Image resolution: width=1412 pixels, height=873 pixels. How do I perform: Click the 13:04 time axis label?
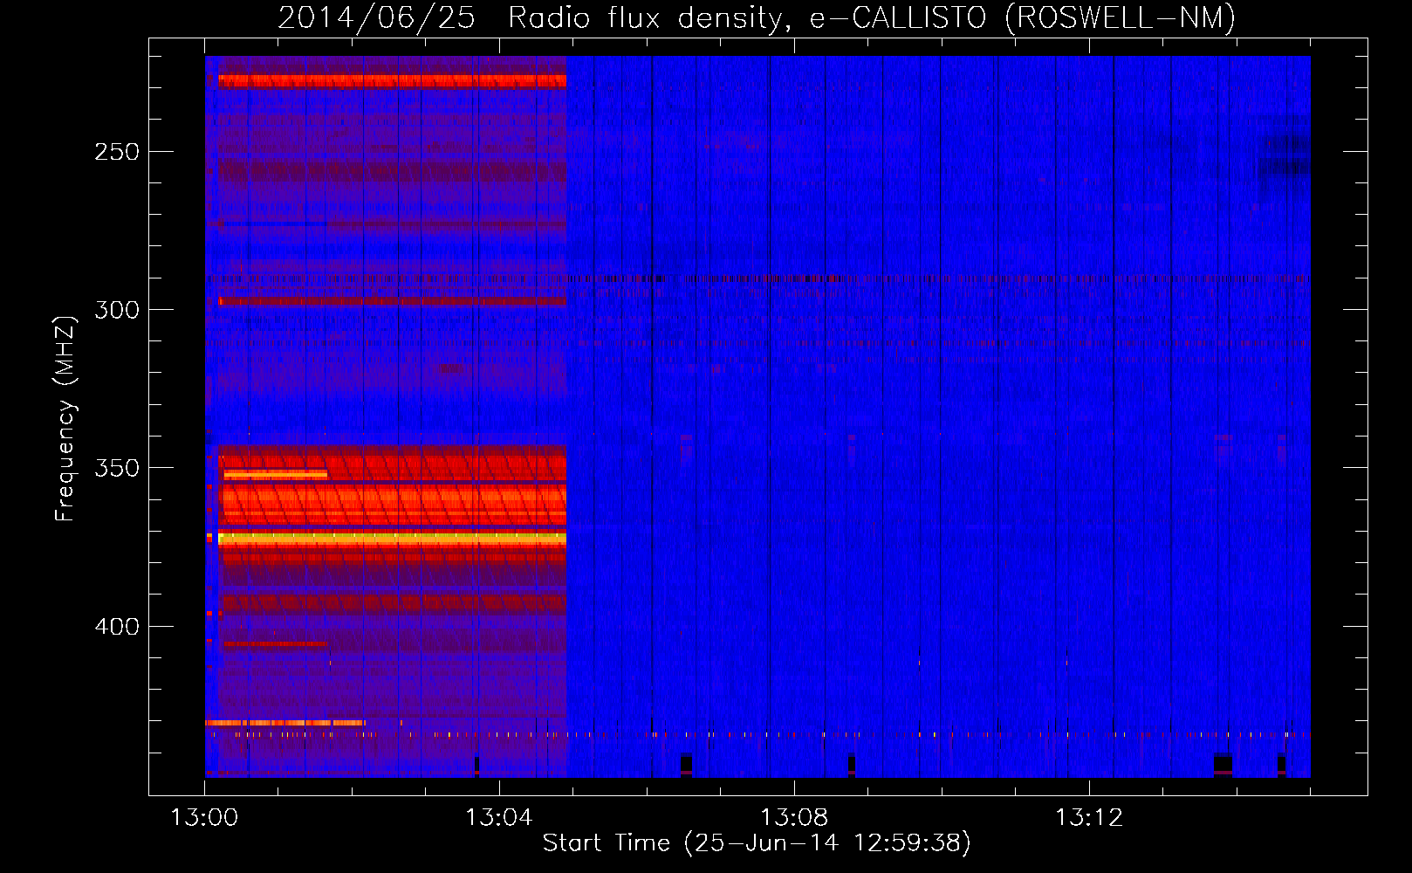pyautogui.click(x=499, y=818)
